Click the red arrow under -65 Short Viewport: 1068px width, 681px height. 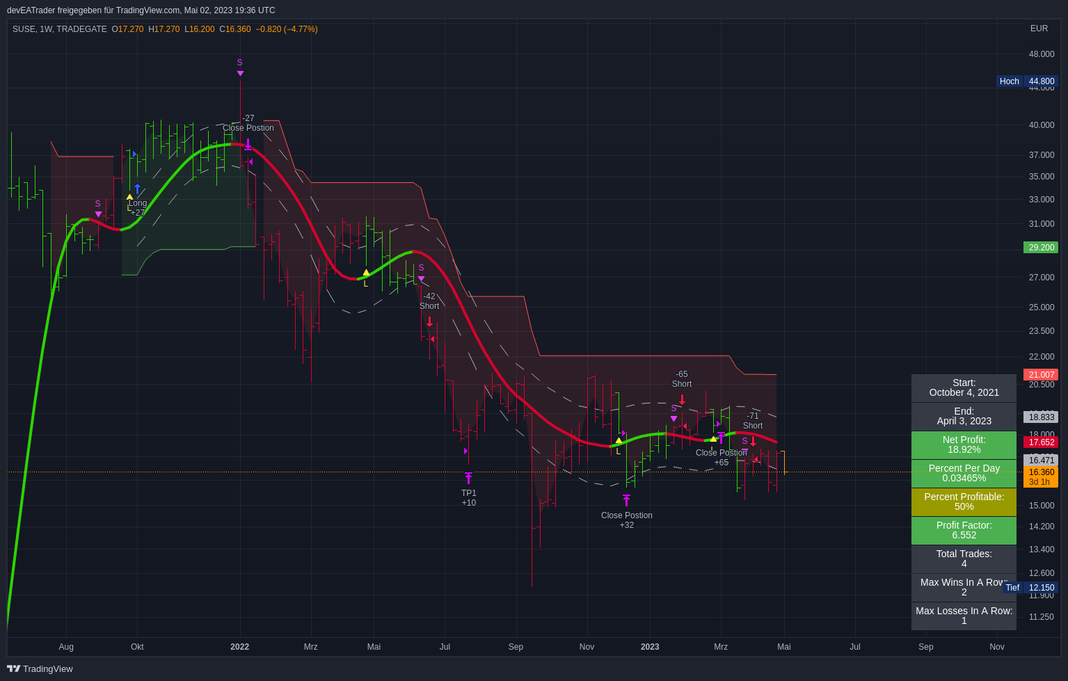click(x=682, y=399)
